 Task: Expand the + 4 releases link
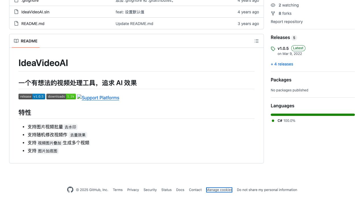(282, 64)
